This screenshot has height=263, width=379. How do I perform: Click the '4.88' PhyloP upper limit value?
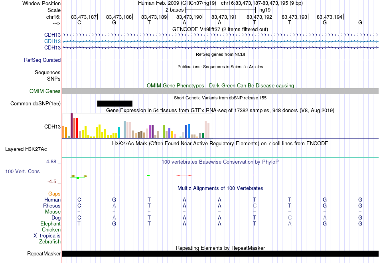click(x=51, y=162)
